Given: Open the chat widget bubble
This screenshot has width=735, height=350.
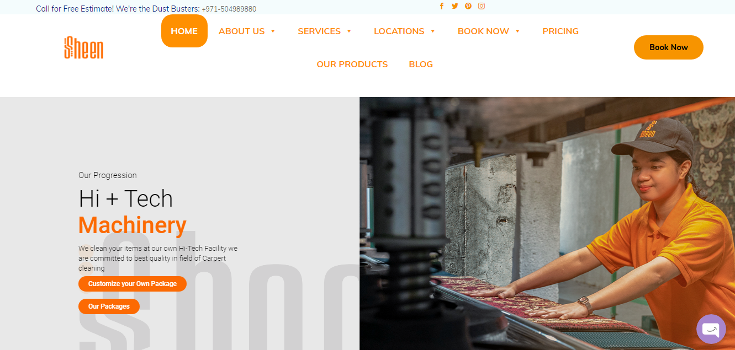Looking at the screenshot, I should pos(711,329).
